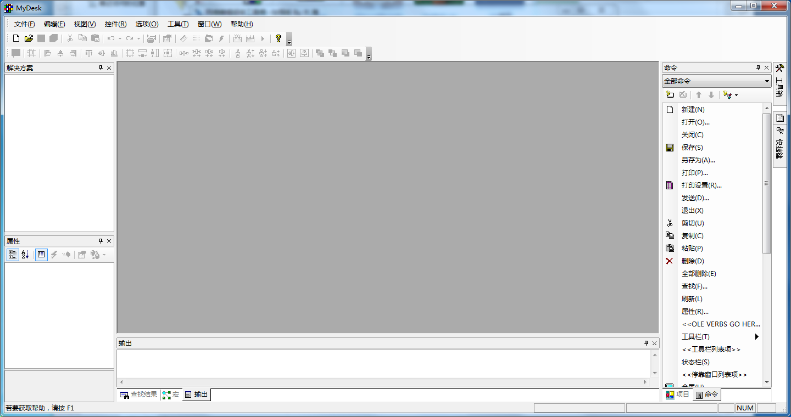Click the Undo arrow in the toolbar

[111, 38]
